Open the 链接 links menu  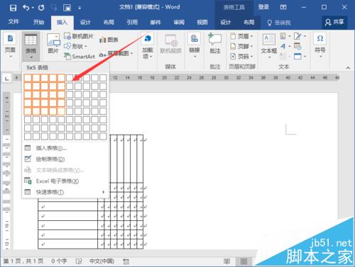(195, 45)
